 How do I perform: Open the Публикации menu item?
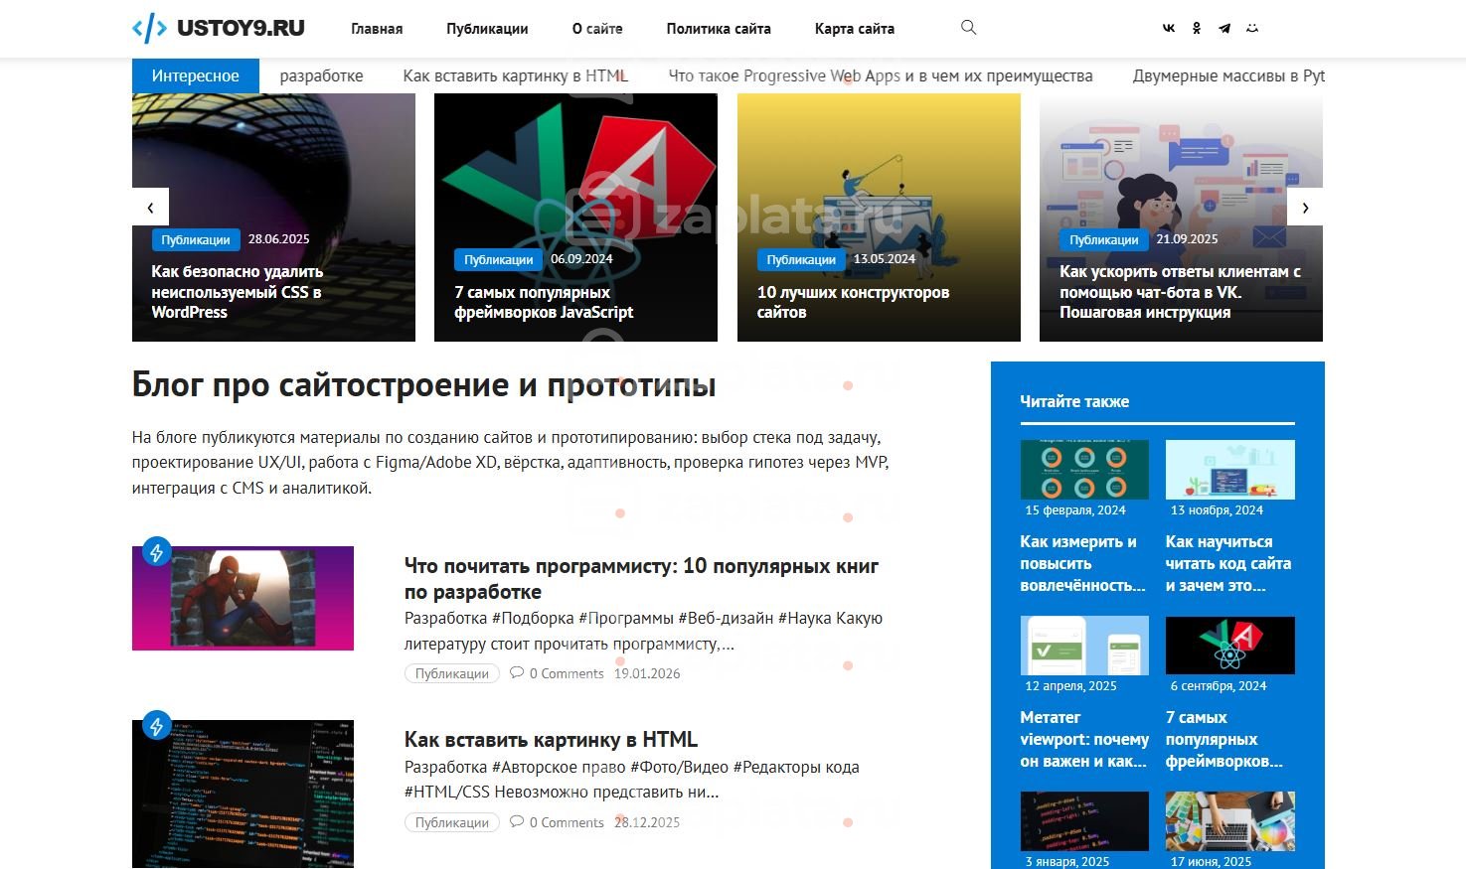point(487,29)
